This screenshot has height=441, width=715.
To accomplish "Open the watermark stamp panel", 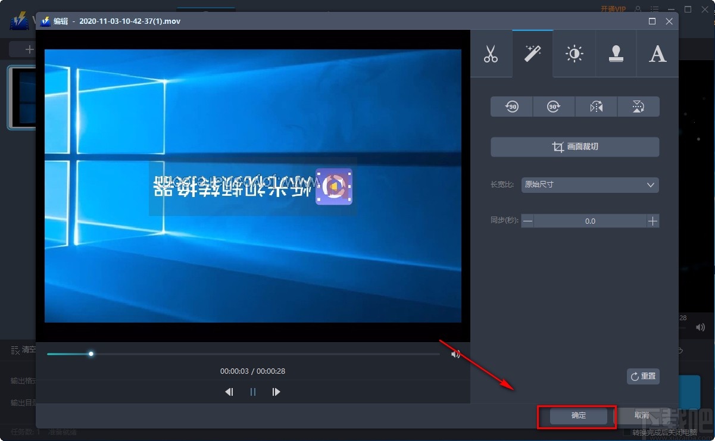I will pyautogui.click(x=616, y=54).
